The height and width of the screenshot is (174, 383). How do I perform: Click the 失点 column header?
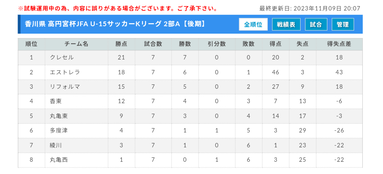[x=302, y=44]
